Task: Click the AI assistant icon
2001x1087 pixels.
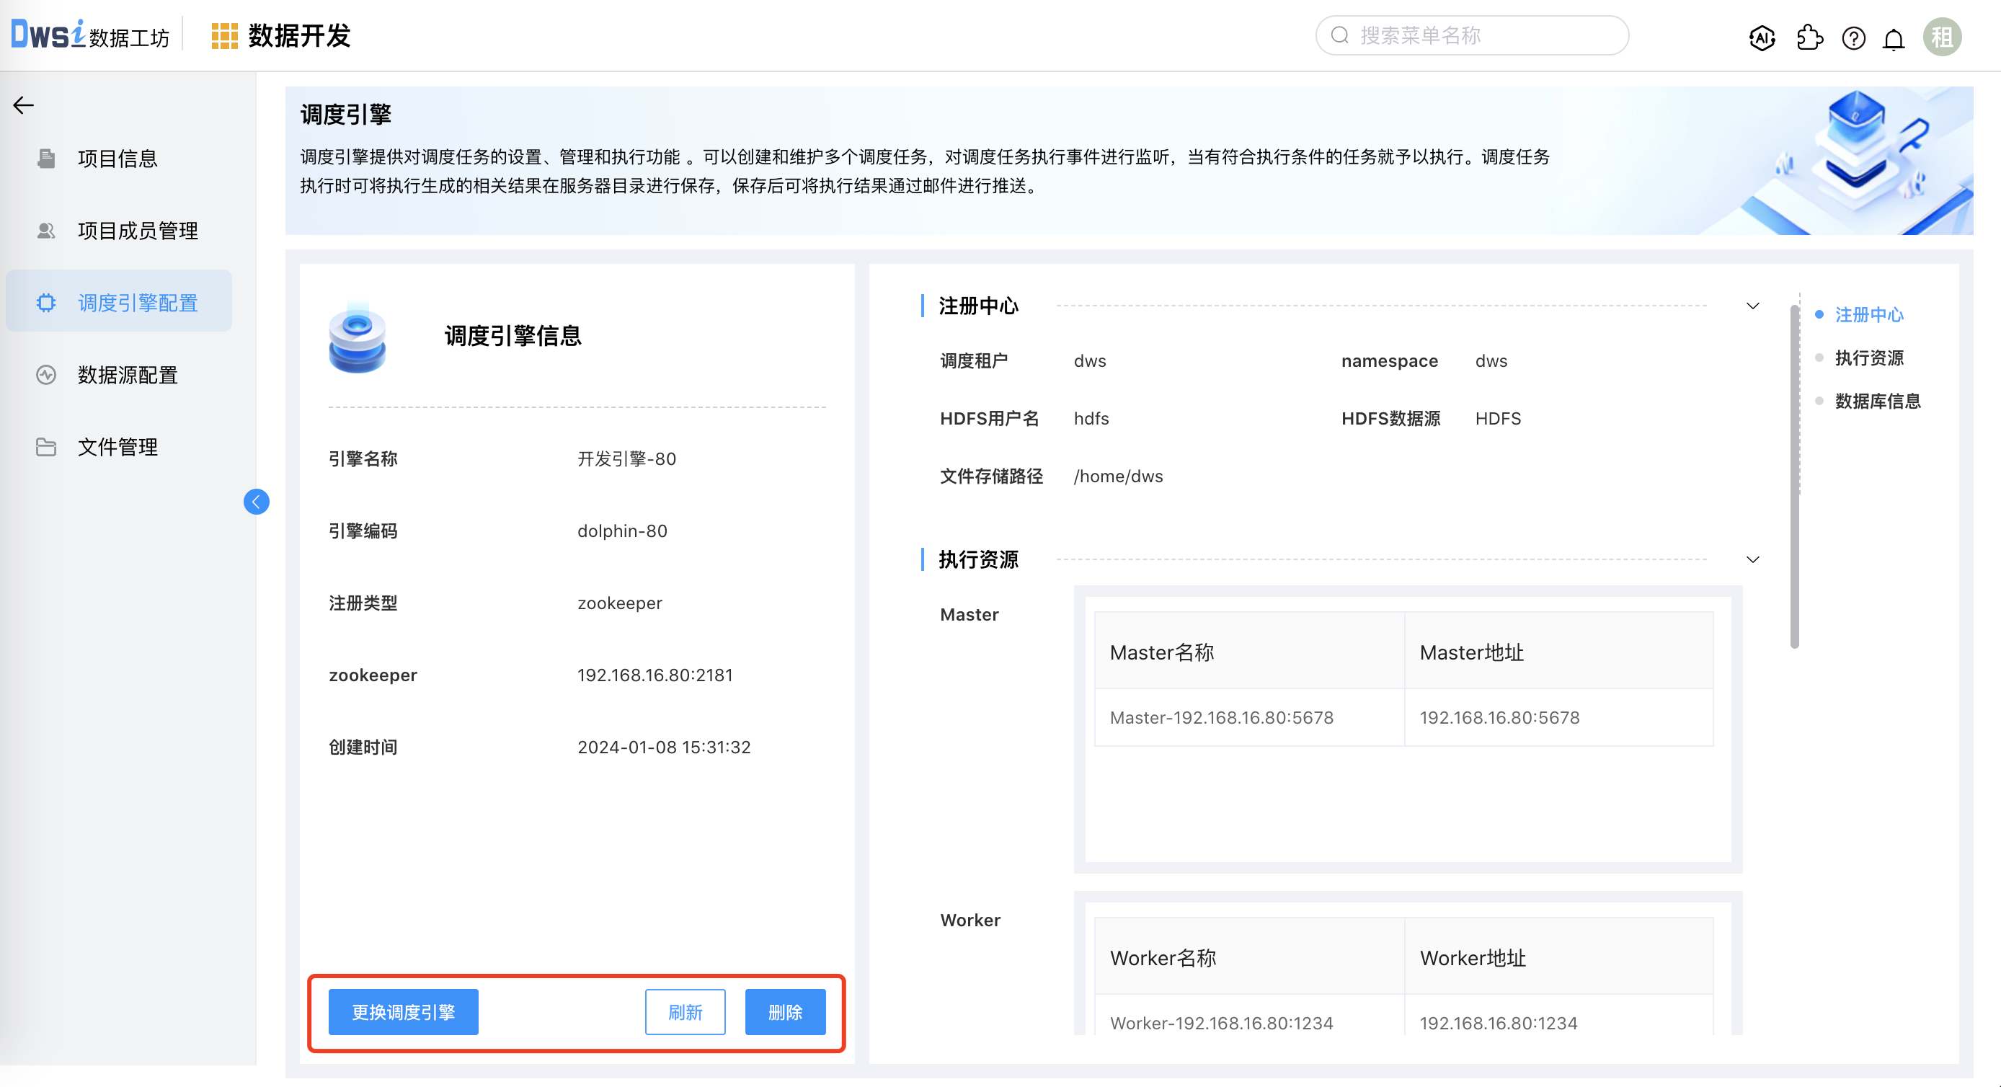Action: [1762, 37]
